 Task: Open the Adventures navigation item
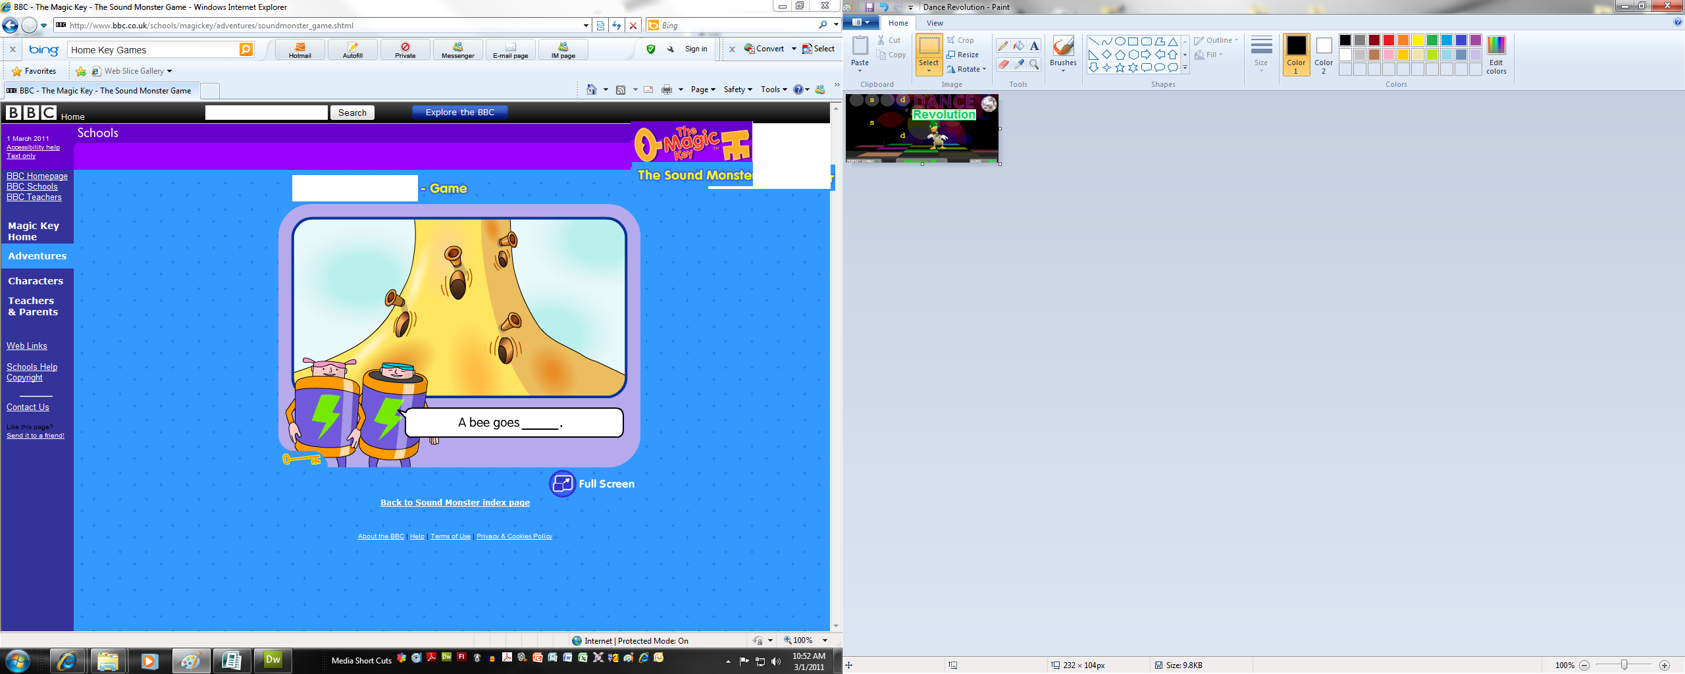(37, 256)
